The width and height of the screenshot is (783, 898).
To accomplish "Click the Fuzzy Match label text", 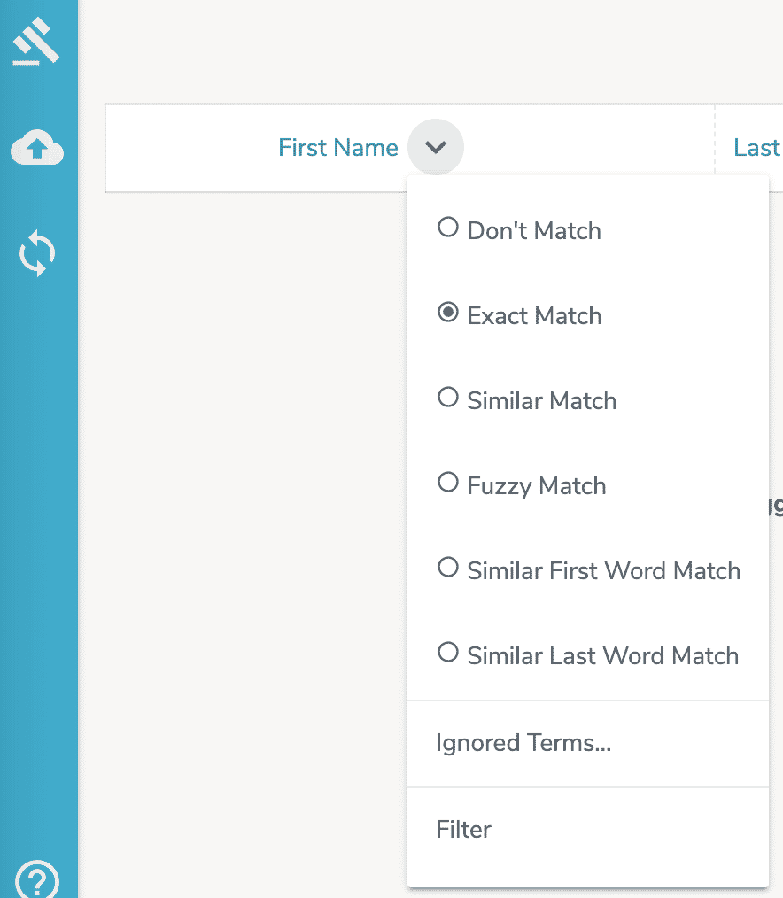I will [537, 486].
